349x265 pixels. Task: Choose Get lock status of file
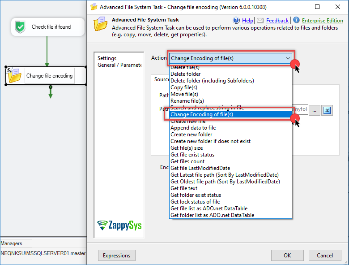(x=230, y=202)
